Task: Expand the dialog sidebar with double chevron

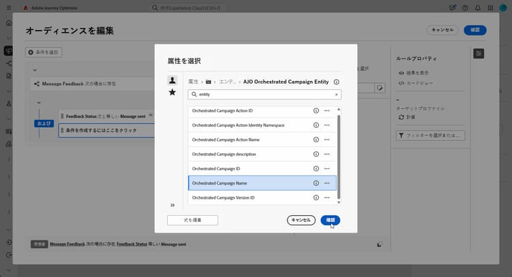Action: (173, 205)
